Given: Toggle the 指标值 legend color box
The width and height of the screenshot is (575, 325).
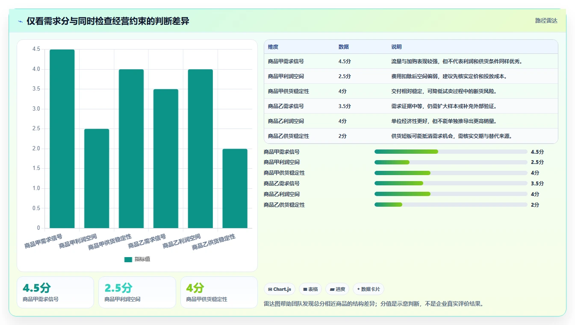Looking at the screenshot, I should [x=128, y=259].
